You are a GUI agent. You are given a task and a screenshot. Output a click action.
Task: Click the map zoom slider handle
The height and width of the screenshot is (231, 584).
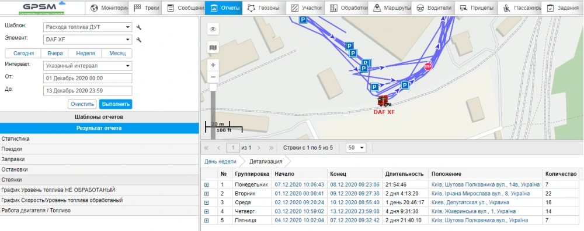(213, 87)
